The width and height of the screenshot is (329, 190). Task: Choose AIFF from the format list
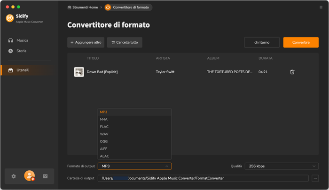coord(134,149)
